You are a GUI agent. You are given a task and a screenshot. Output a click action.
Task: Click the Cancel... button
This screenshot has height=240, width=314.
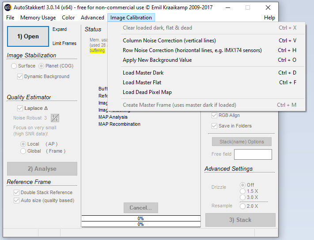(141, 208)
